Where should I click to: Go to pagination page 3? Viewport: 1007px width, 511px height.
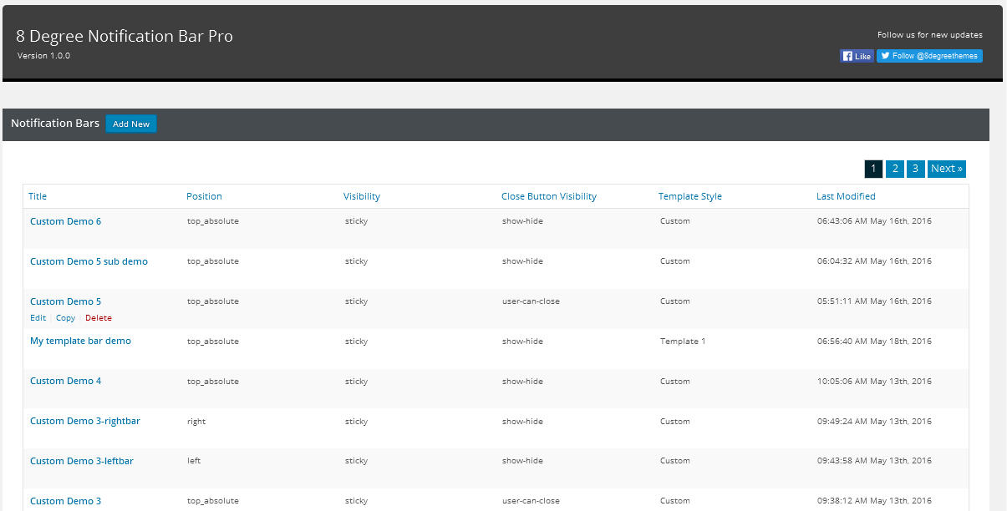[x=915, y=169]
